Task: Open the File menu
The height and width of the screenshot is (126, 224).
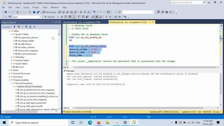Action: point(3,7)
